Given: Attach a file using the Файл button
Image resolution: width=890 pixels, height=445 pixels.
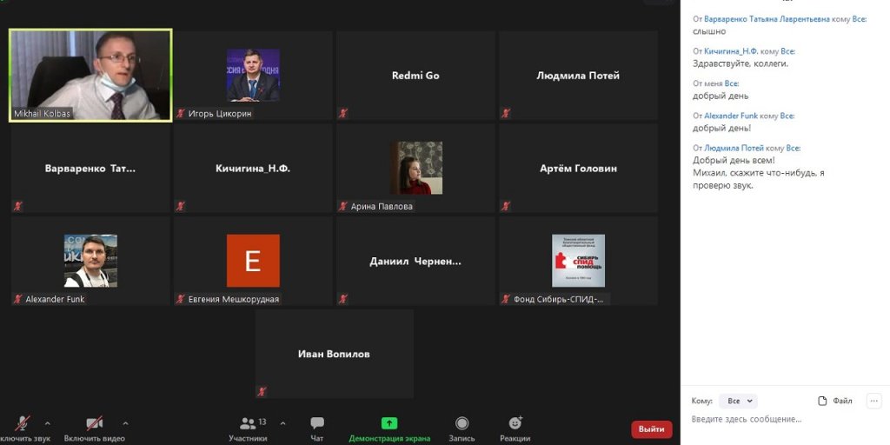Looking at the screenshot, I should [x=835, y=401].
